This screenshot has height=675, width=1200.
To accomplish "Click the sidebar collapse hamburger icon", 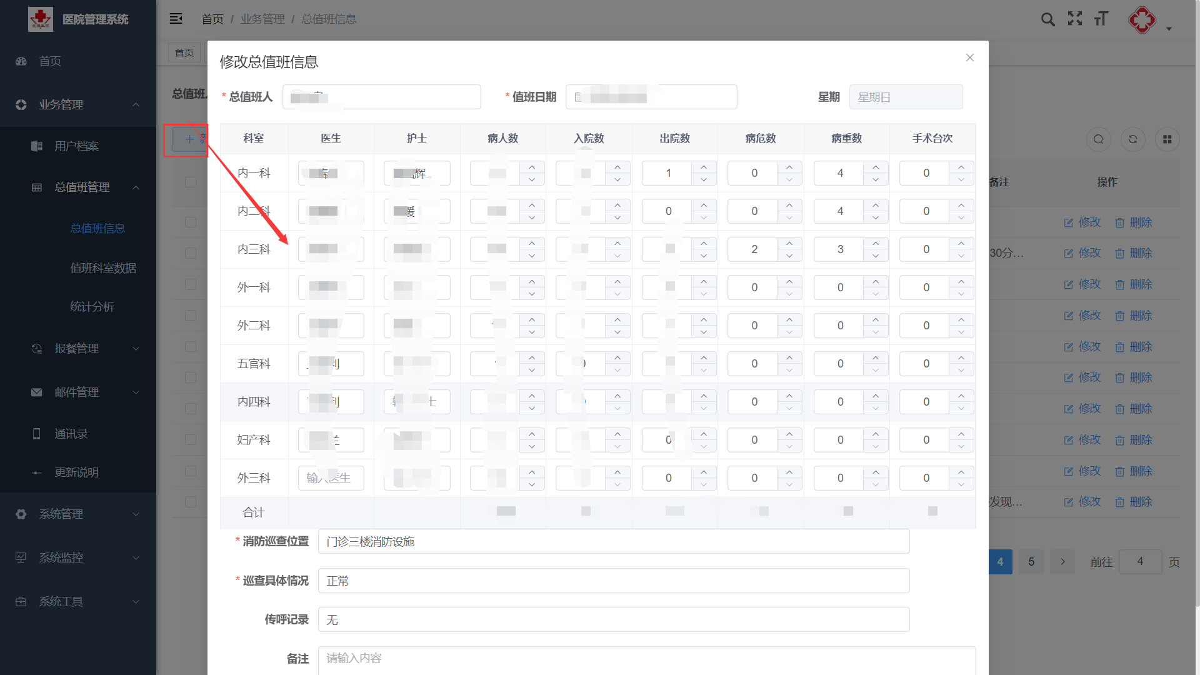I will [176, 19].
